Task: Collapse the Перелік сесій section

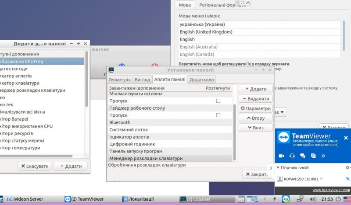Action: pos(278,168)
